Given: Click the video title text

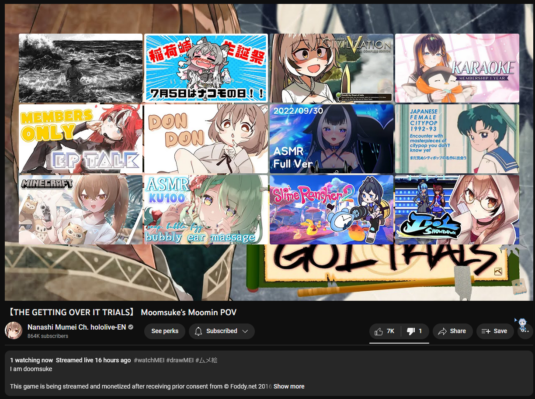Looking at the screenshot, I should pyautogui.click(x=122, y=312).
